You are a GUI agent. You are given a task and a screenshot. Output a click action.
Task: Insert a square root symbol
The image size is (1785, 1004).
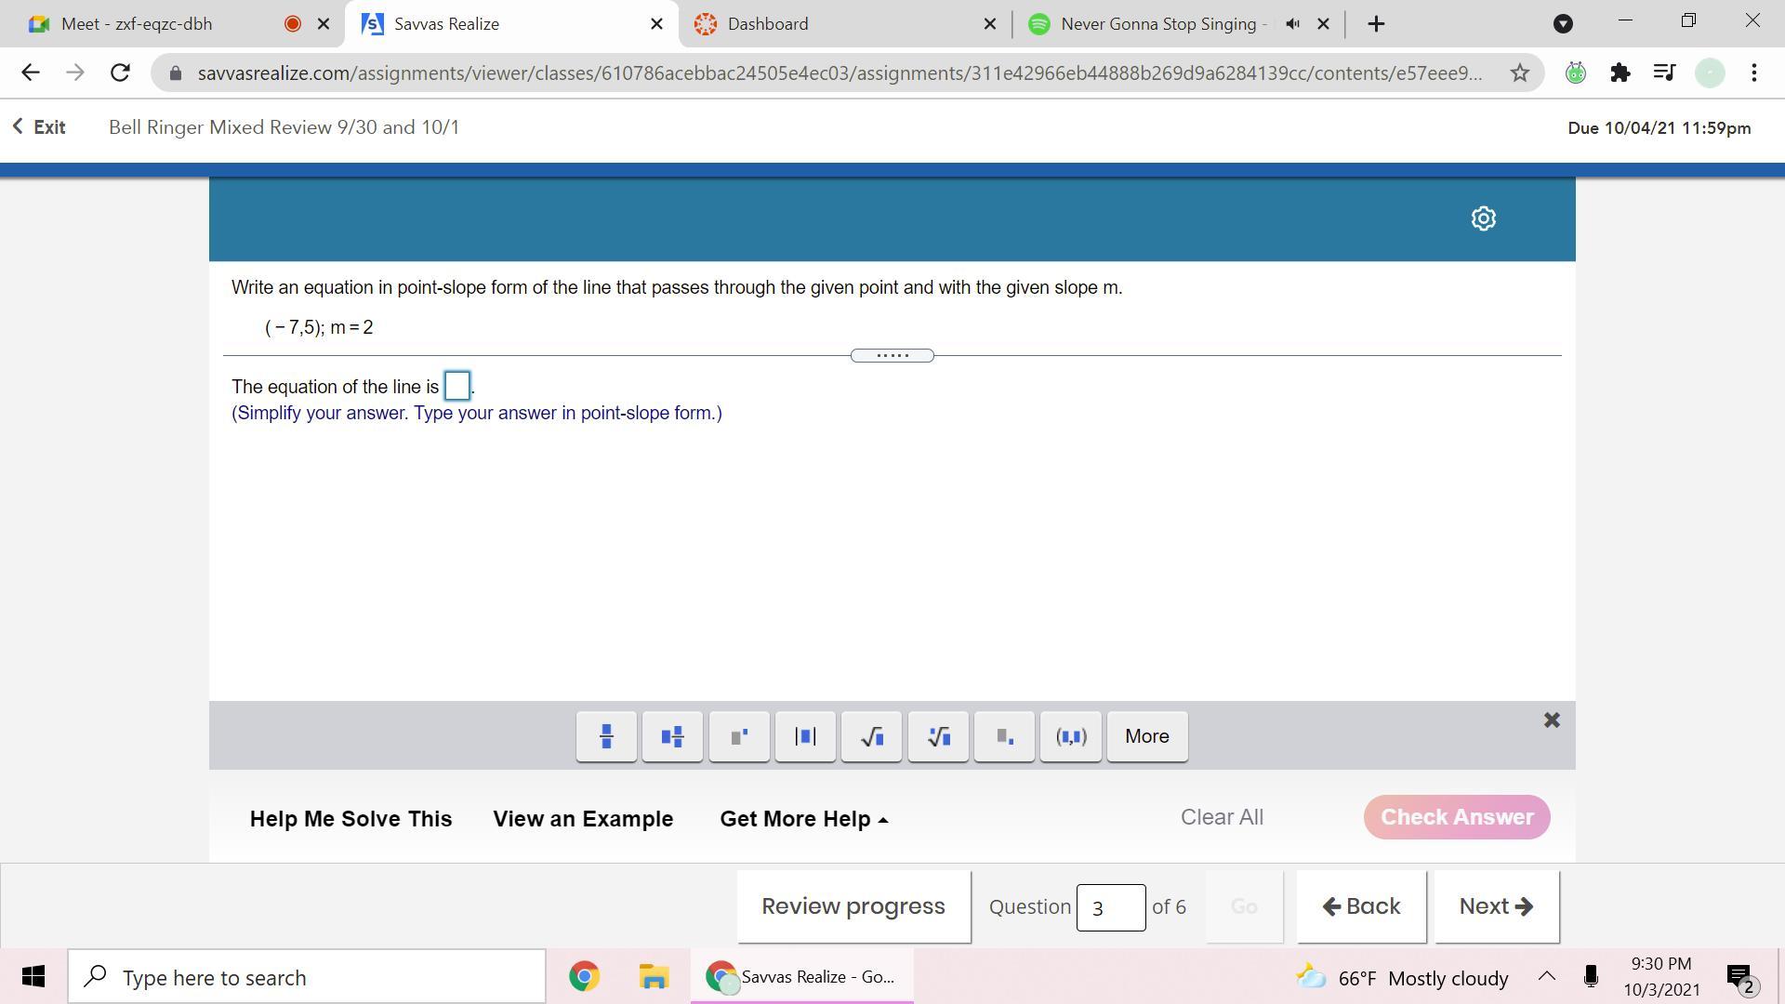[871, 737]
